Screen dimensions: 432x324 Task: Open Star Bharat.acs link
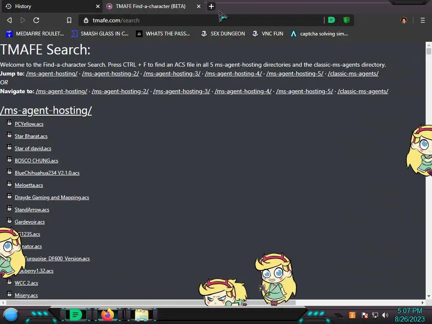coord(31,136)
